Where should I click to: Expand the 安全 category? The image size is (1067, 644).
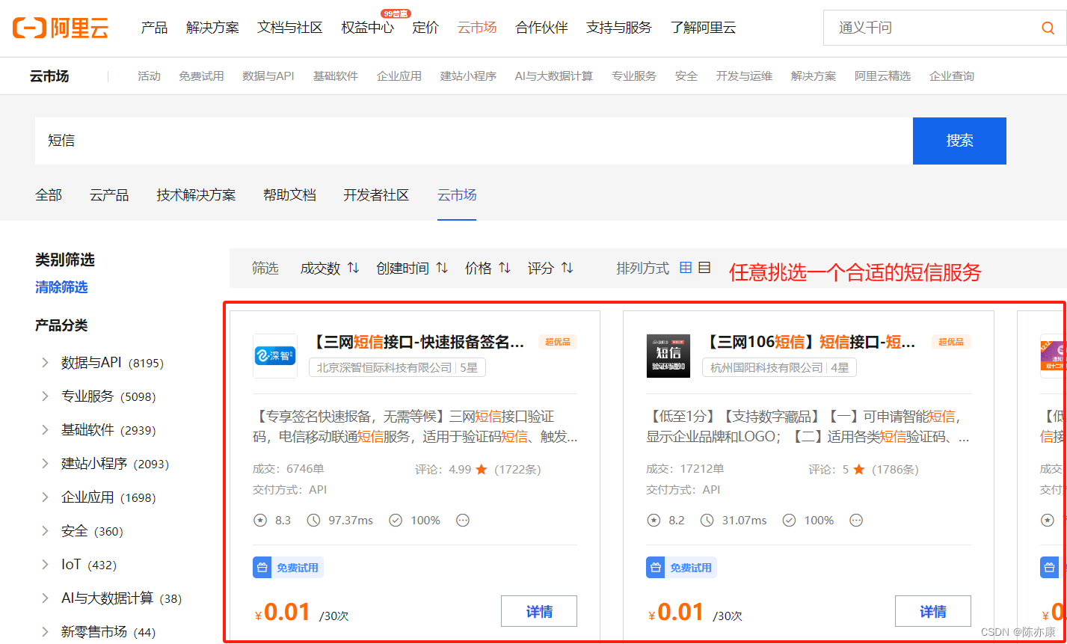point(45,531)
